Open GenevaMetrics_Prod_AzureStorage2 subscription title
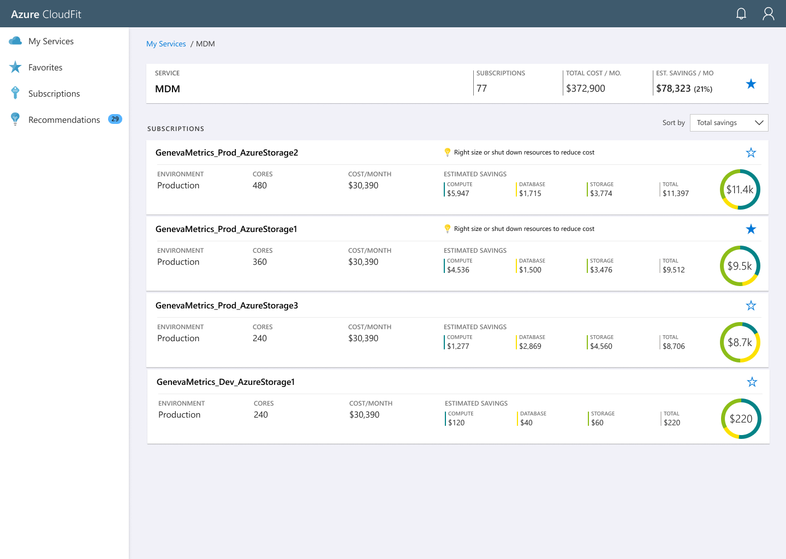 pos(227,152)
